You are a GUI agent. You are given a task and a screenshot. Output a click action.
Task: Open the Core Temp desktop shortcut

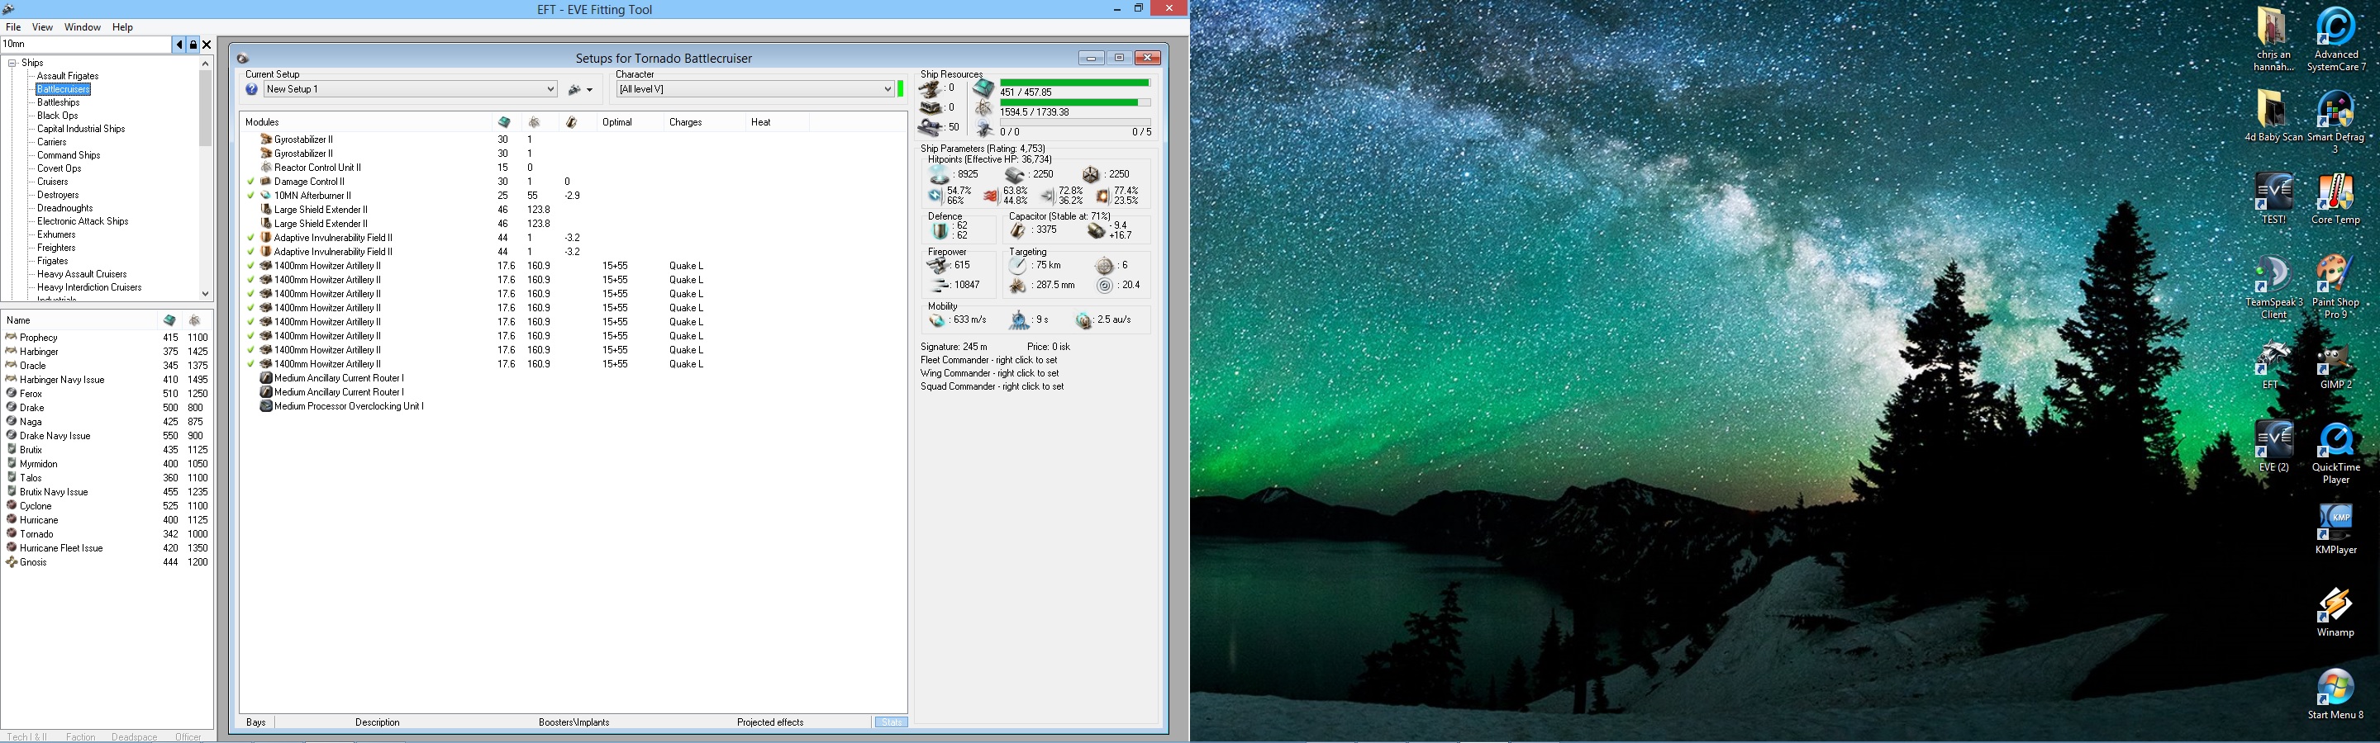click(2335, 198)
